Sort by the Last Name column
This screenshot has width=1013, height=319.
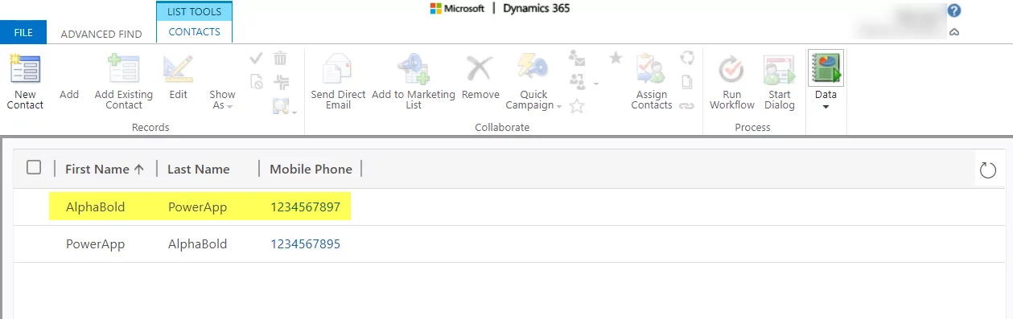[x=199, y=169]
